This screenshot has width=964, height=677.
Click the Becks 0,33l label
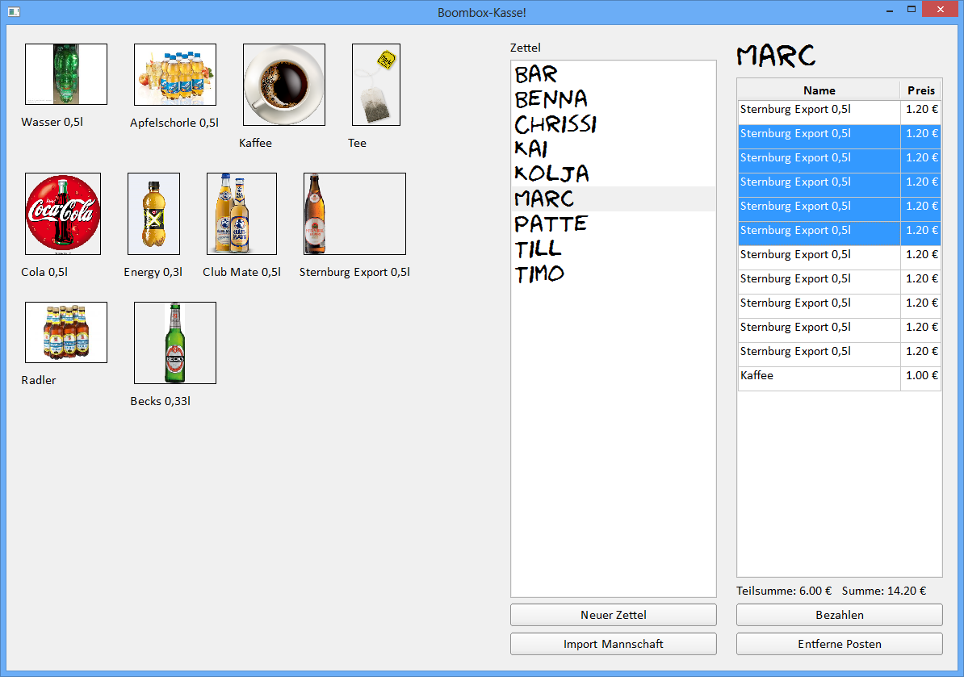pos(161,401)
